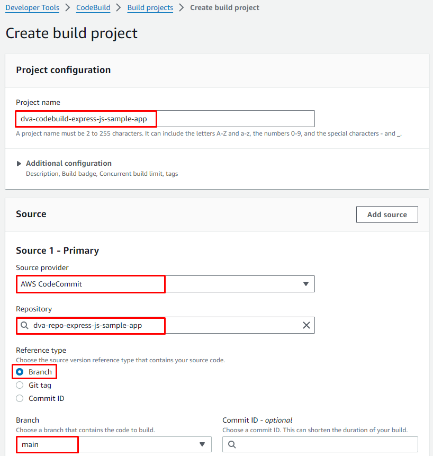The image size is (433, 456).
Task: Click the Source provider dropdown arrow
Action: [x=305, y=284]
